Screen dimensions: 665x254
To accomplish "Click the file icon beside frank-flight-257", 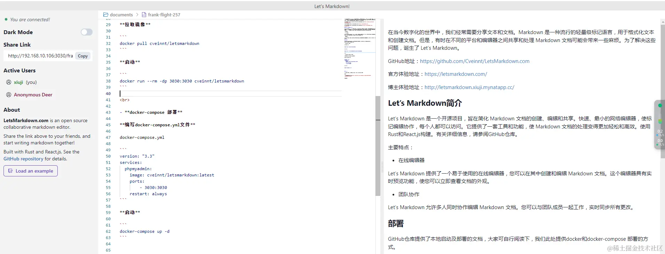I will 144,15.
